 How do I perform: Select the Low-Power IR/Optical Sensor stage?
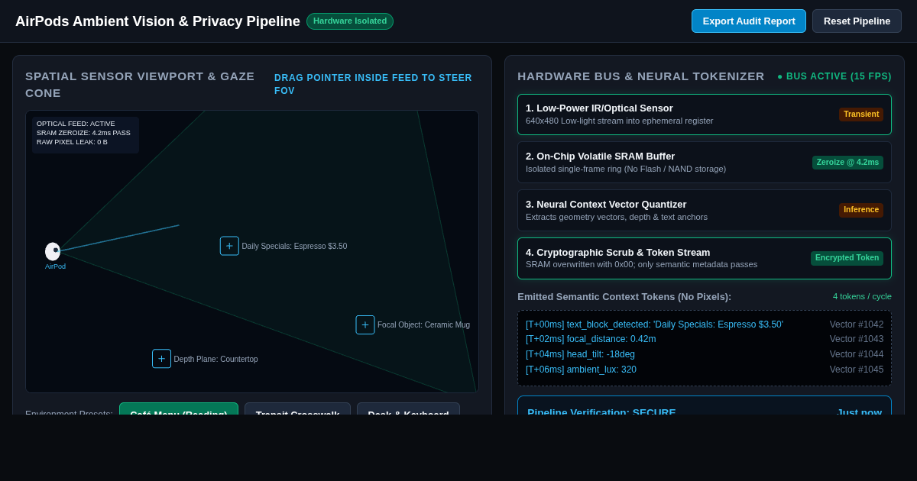(x=705, y=115)
